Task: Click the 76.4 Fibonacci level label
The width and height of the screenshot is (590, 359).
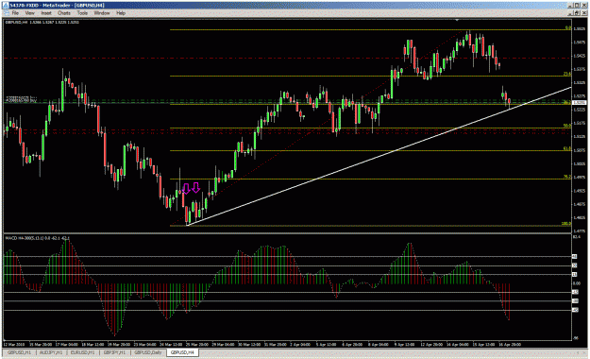Action: tap(567, 177)
